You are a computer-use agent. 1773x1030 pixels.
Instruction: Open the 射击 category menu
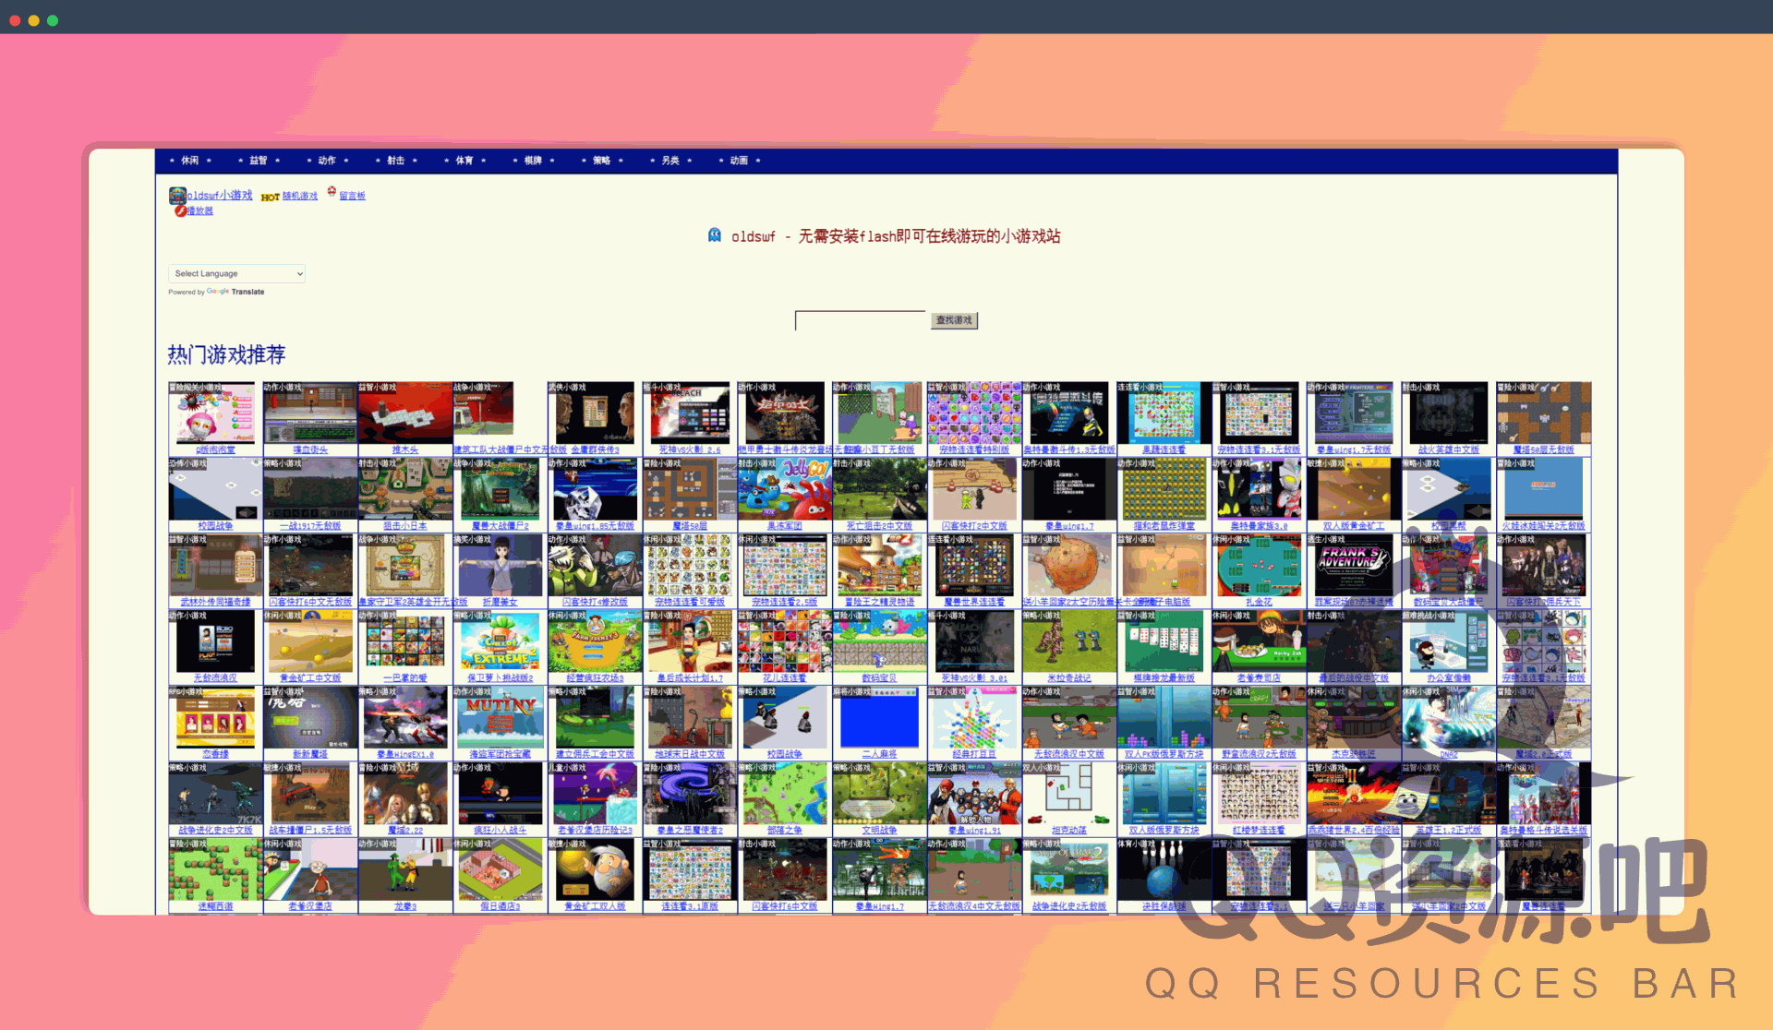(395, 161)
